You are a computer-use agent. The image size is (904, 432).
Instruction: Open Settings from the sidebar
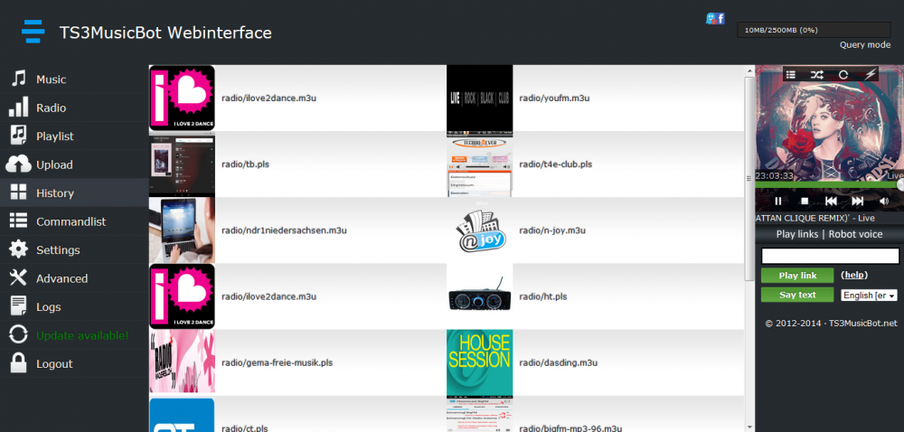[74, 250]
